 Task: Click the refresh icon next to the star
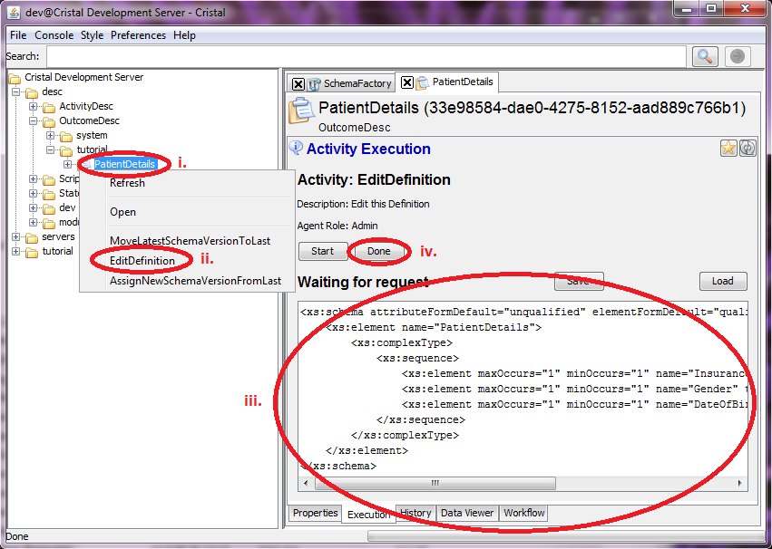(748, 148)
